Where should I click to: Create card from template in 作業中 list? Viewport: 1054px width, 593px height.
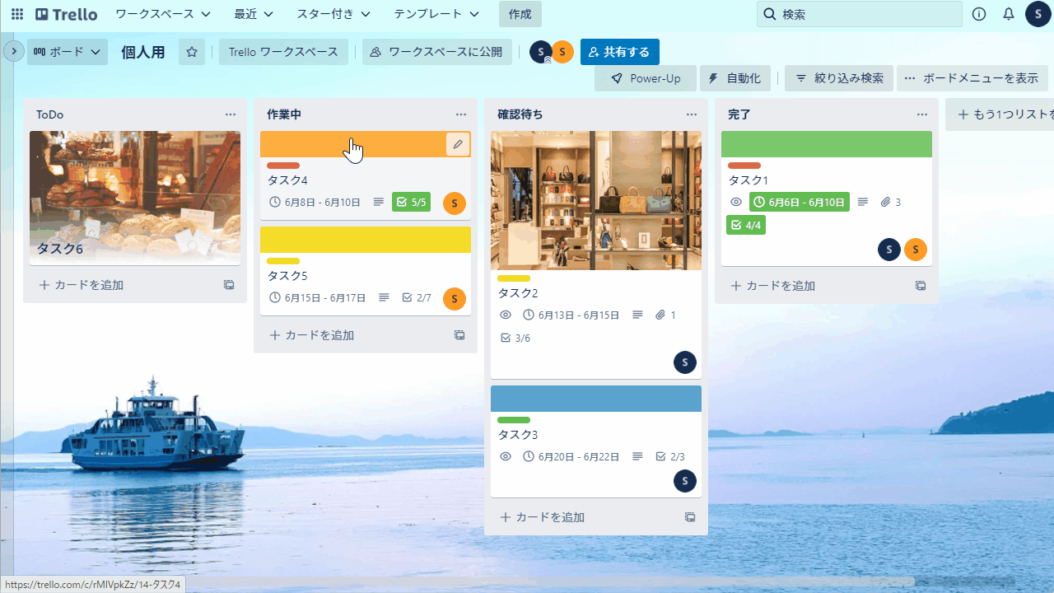(459, 335)
